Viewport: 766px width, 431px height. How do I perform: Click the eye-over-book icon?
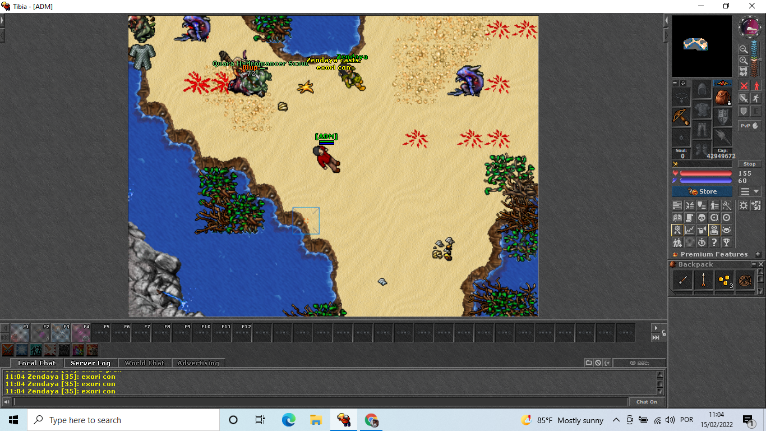tap(714, 230)
